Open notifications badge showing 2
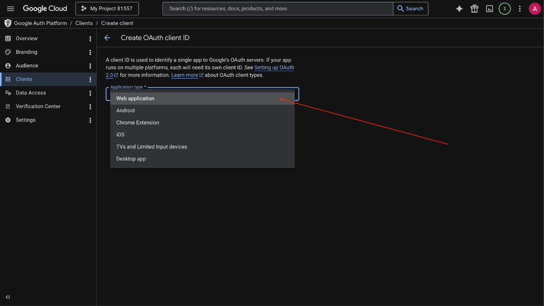This screenshot has height=306, width=544. pos(504,9)
